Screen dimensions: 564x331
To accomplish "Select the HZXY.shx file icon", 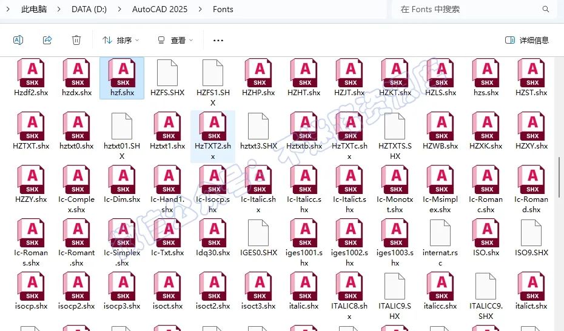I will pos(532,127).
